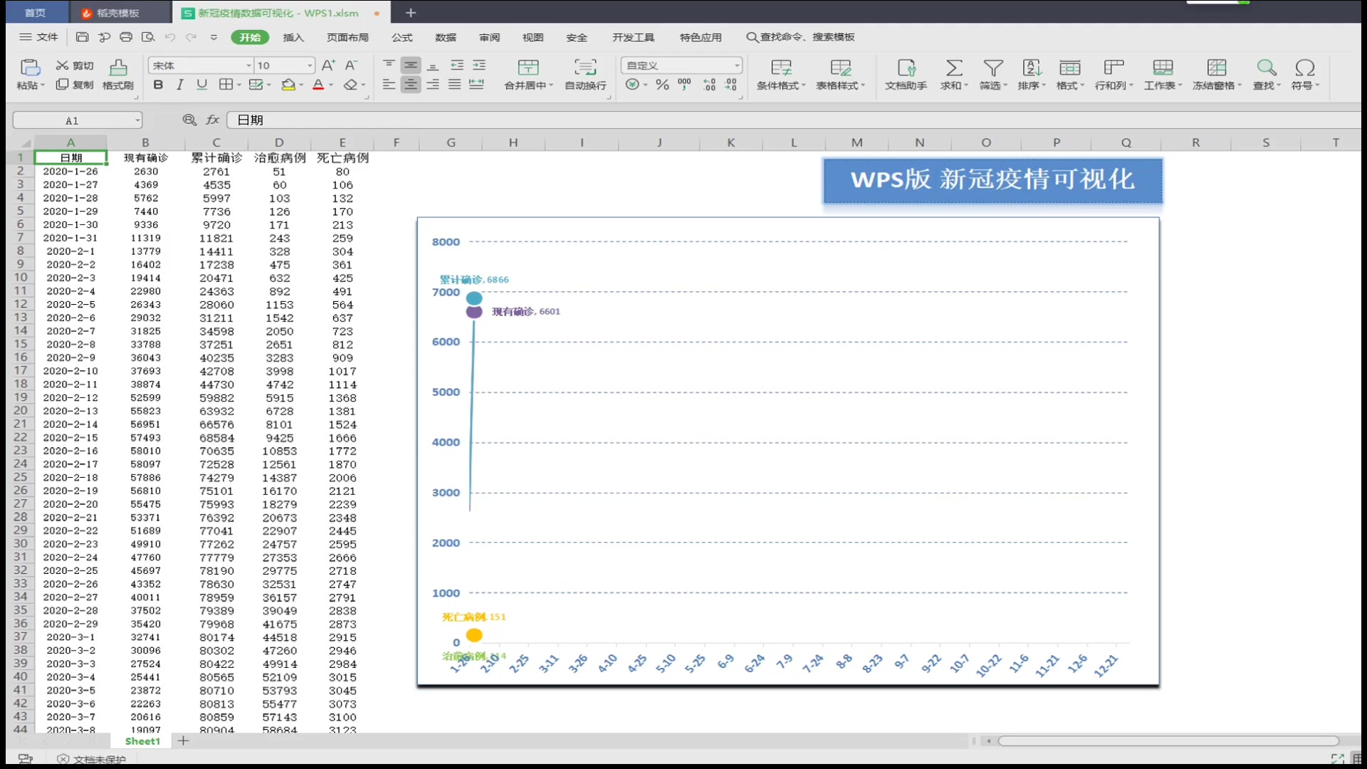Expand the quick access toolbar customize arrow
Viewport: 1367px width, 769px height.
(x=214, y=37)
